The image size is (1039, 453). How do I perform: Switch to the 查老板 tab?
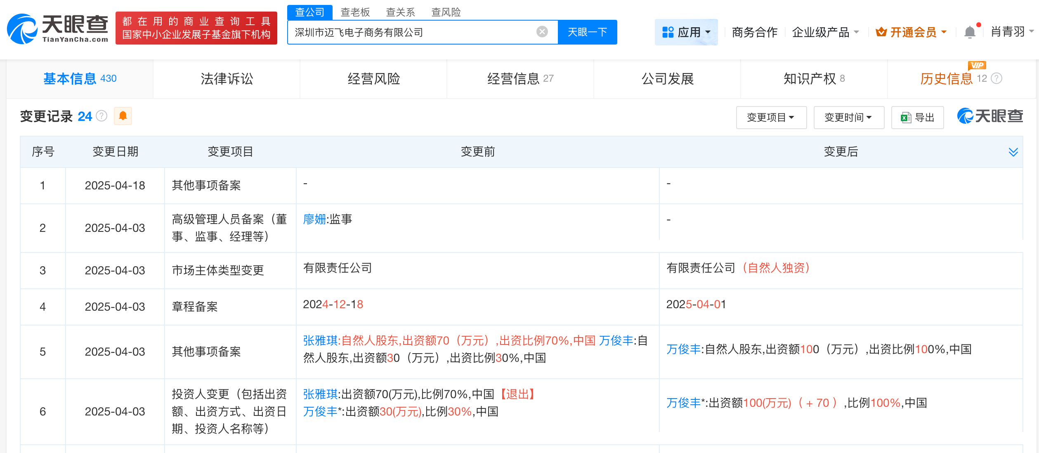pyautogui.click(x=355, y=12)
